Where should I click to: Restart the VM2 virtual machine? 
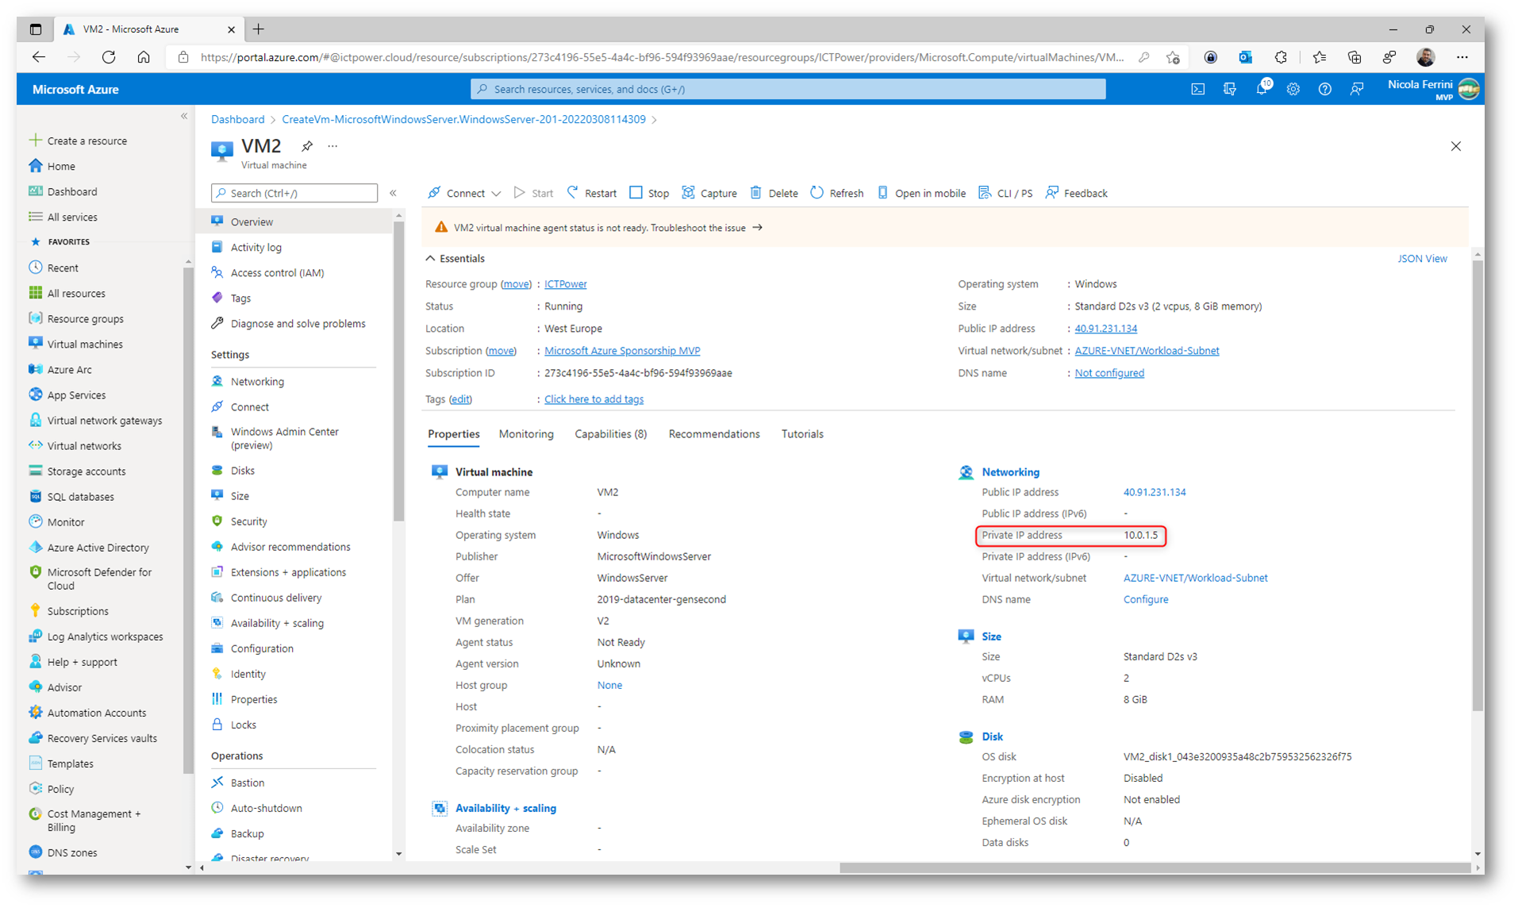coord(592,193)
